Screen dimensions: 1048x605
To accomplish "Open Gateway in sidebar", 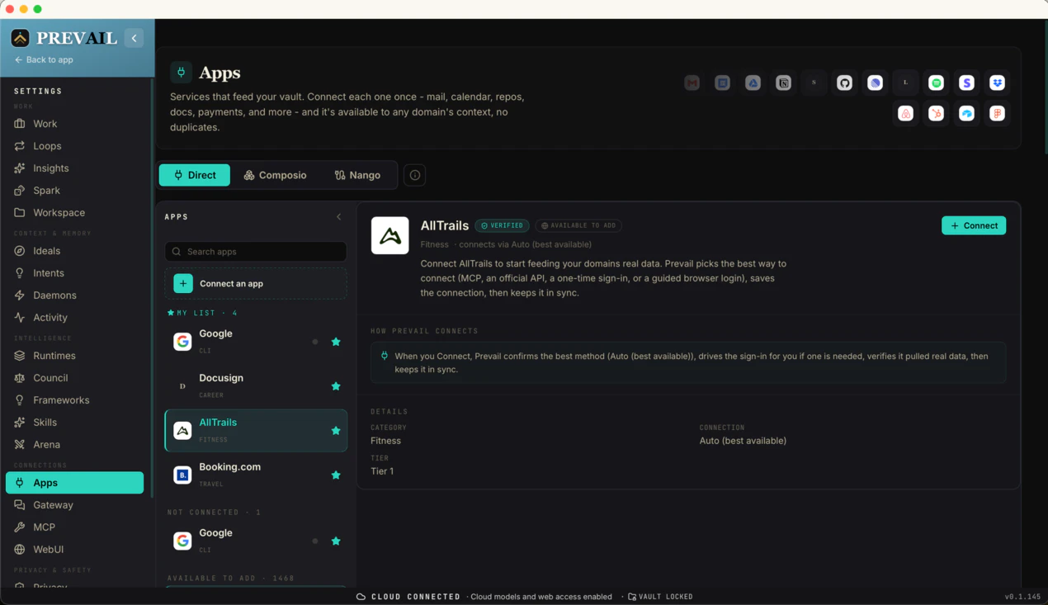I will [x=74, y=505].
